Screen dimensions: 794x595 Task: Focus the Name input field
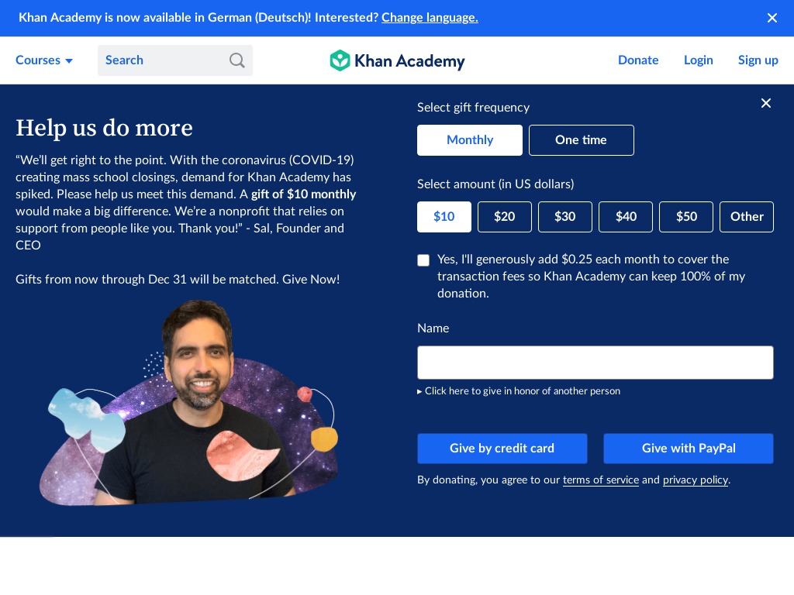point(595,363)
